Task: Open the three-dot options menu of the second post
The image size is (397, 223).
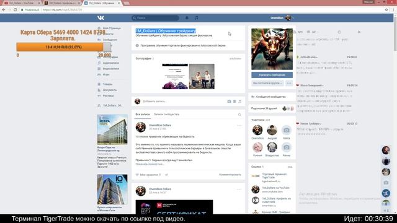Action: pyautogui.click(x=239, y=189)
